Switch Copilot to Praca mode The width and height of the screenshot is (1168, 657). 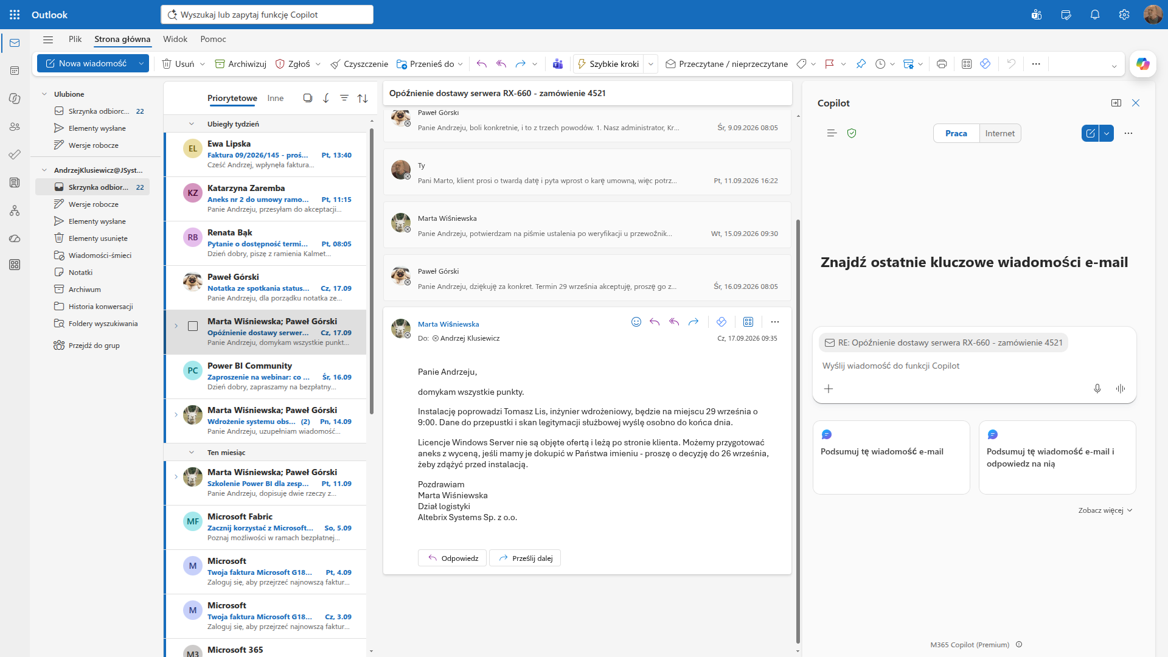(956, 133)
